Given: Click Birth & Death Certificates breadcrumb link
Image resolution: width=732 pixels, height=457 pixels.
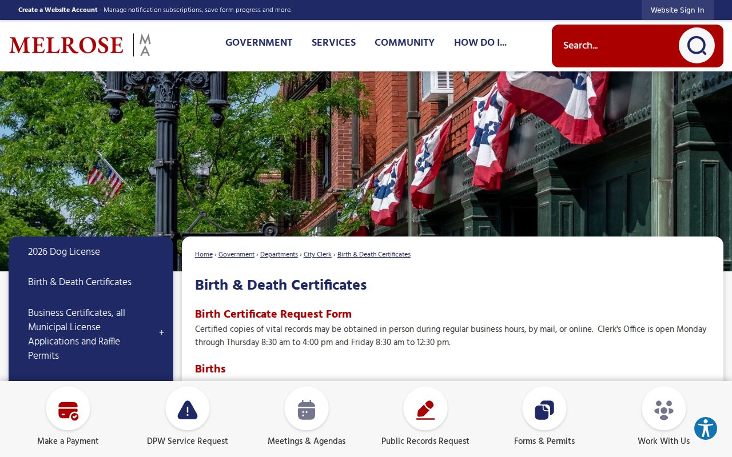Looking at the screenshot, I should [x=374, y=254].
